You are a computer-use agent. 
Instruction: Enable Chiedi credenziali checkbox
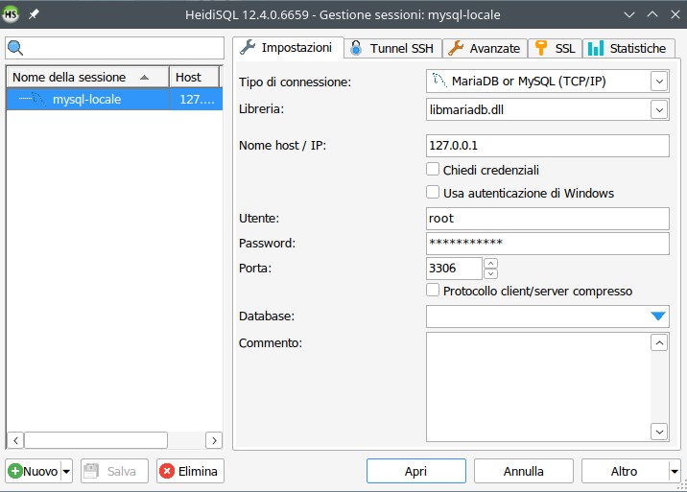click(x=433, y=169)
